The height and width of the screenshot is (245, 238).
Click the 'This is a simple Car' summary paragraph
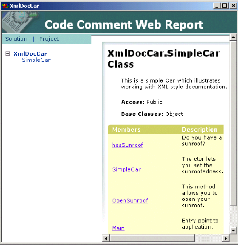174,84
